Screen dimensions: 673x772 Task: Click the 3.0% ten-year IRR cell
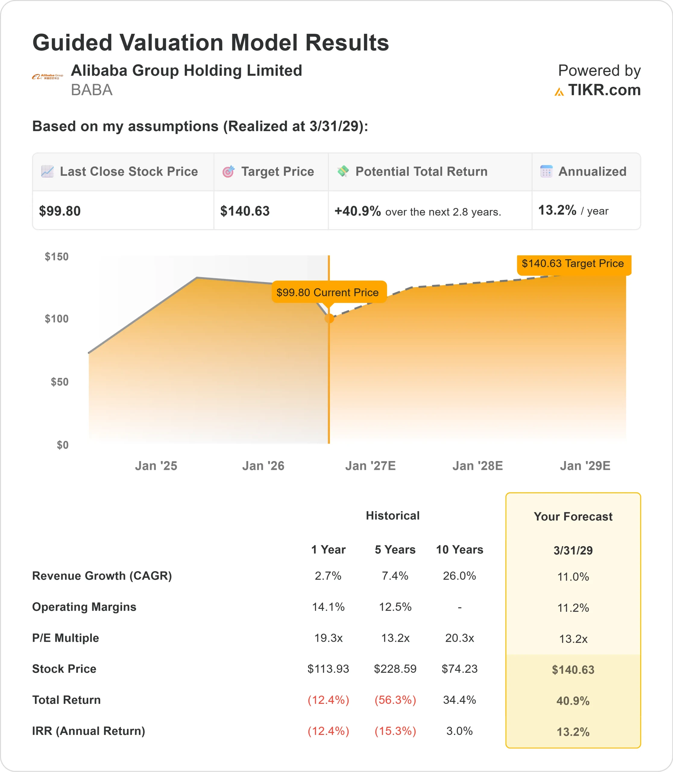pyautogui.click(x=460, y=731)
